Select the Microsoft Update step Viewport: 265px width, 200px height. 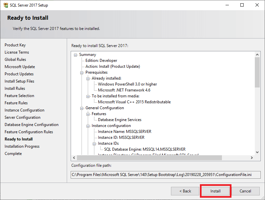point(20,67)
